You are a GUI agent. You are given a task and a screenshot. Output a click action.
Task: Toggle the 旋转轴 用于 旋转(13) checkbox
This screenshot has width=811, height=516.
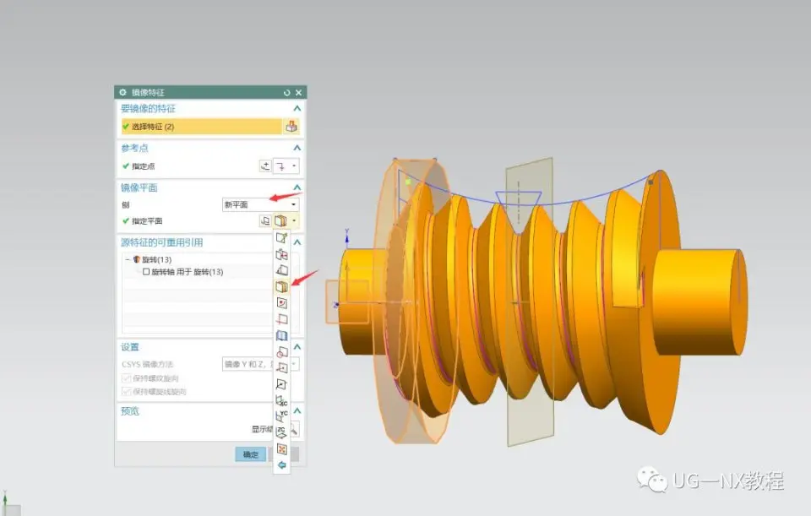(x=146, y=271)
